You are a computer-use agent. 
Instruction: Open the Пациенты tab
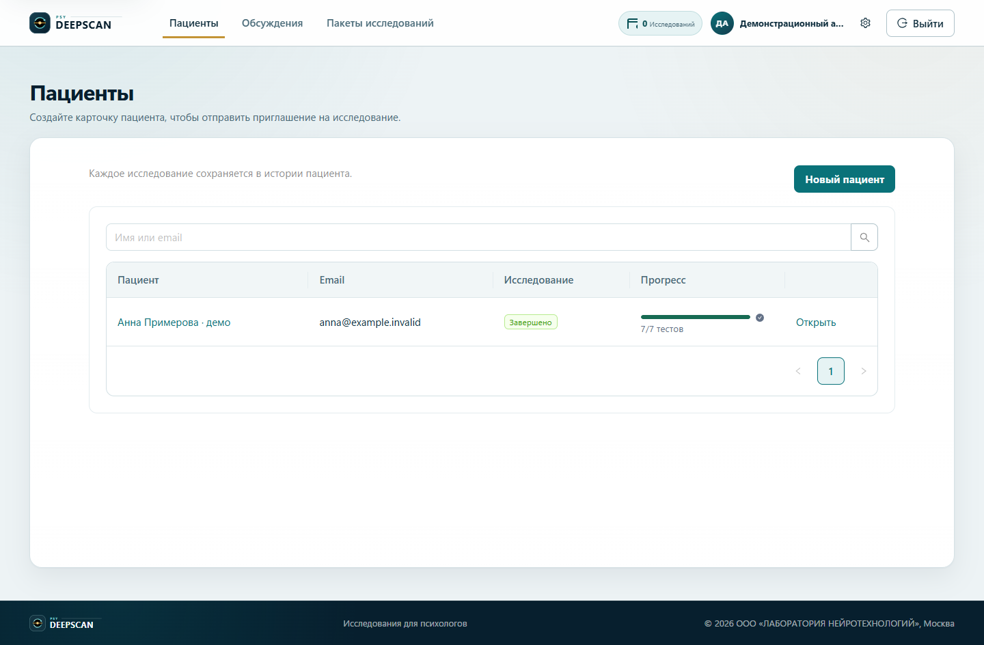tap(194, 23)
